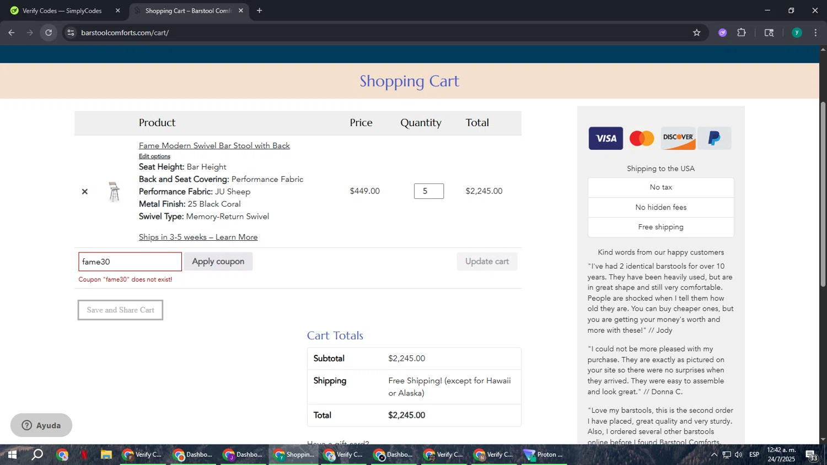Click the No hidden fees box
The image size is (827, 465).
(661, 208)
